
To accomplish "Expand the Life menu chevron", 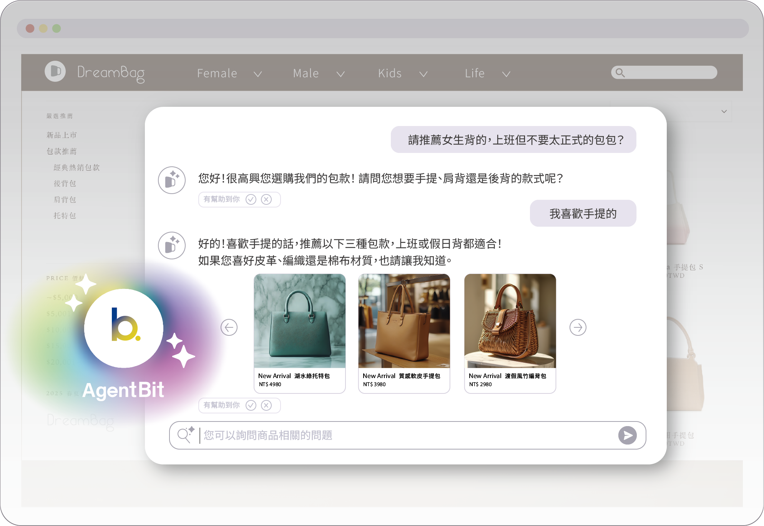I will [507, 74].
